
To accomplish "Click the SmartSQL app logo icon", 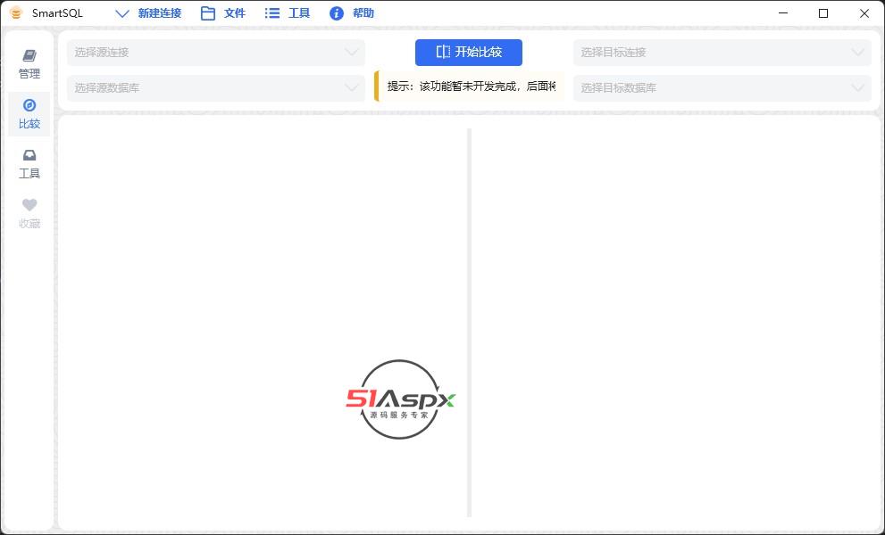I will pyautogui.click(x=16, y=13).
